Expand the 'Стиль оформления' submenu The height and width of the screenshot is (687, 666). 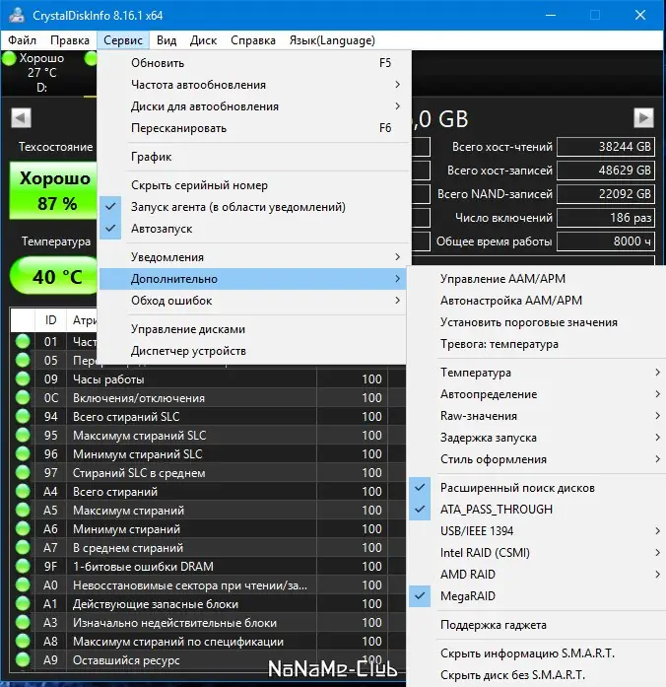tap(537, 459)
